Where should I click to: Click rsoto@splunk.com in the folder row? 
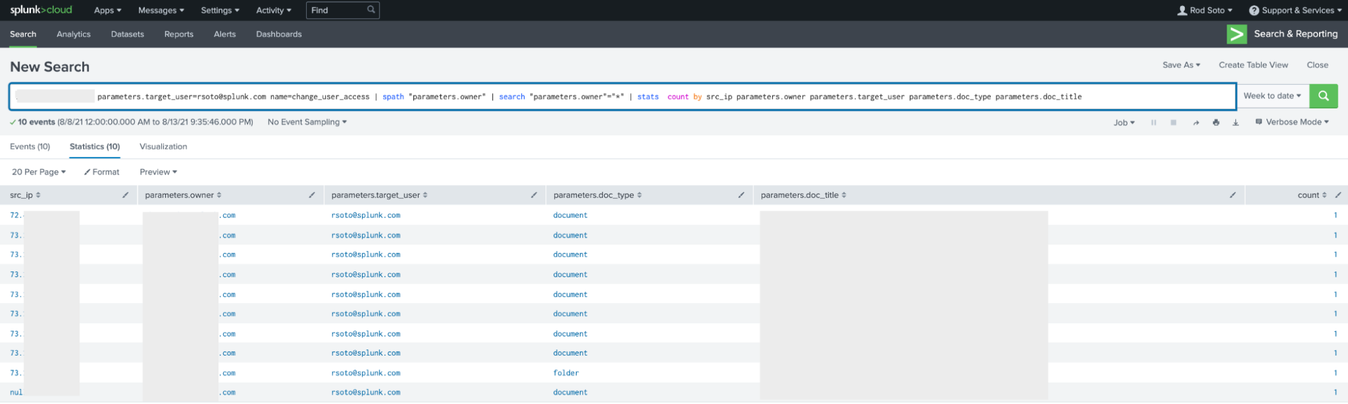point(365,373)
